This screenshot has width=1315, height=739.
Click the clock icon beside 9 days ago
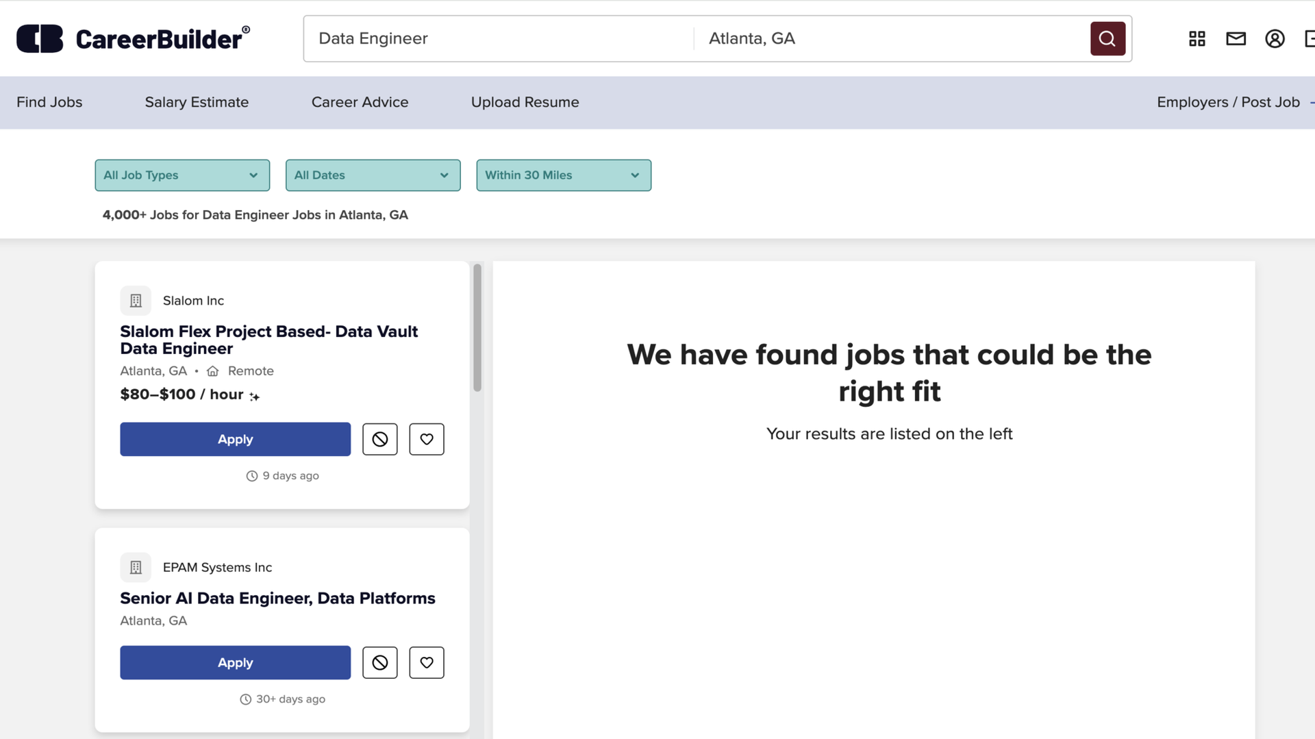pos(251,475)
